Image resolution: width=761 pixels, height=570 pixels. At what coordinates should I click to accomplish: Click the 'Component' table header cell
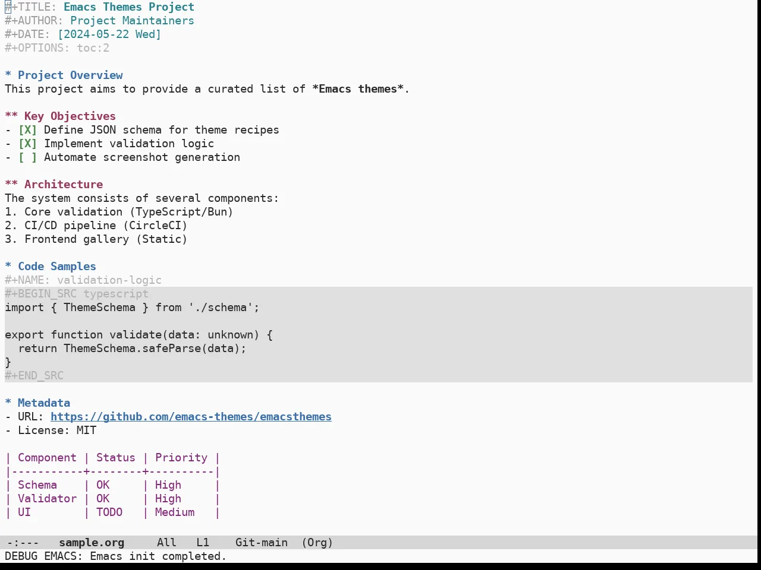pyautogui.click(x=47, y=458)
